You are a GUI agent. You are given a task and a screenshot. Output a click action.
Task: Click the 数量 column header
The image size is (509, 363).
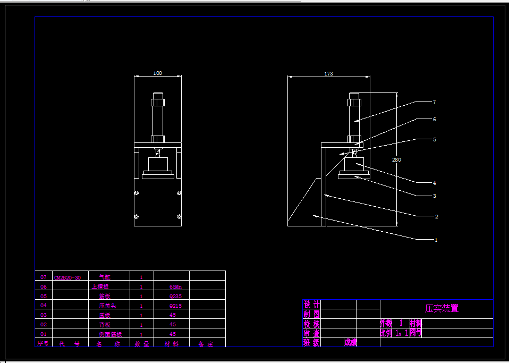click(142, 343)
